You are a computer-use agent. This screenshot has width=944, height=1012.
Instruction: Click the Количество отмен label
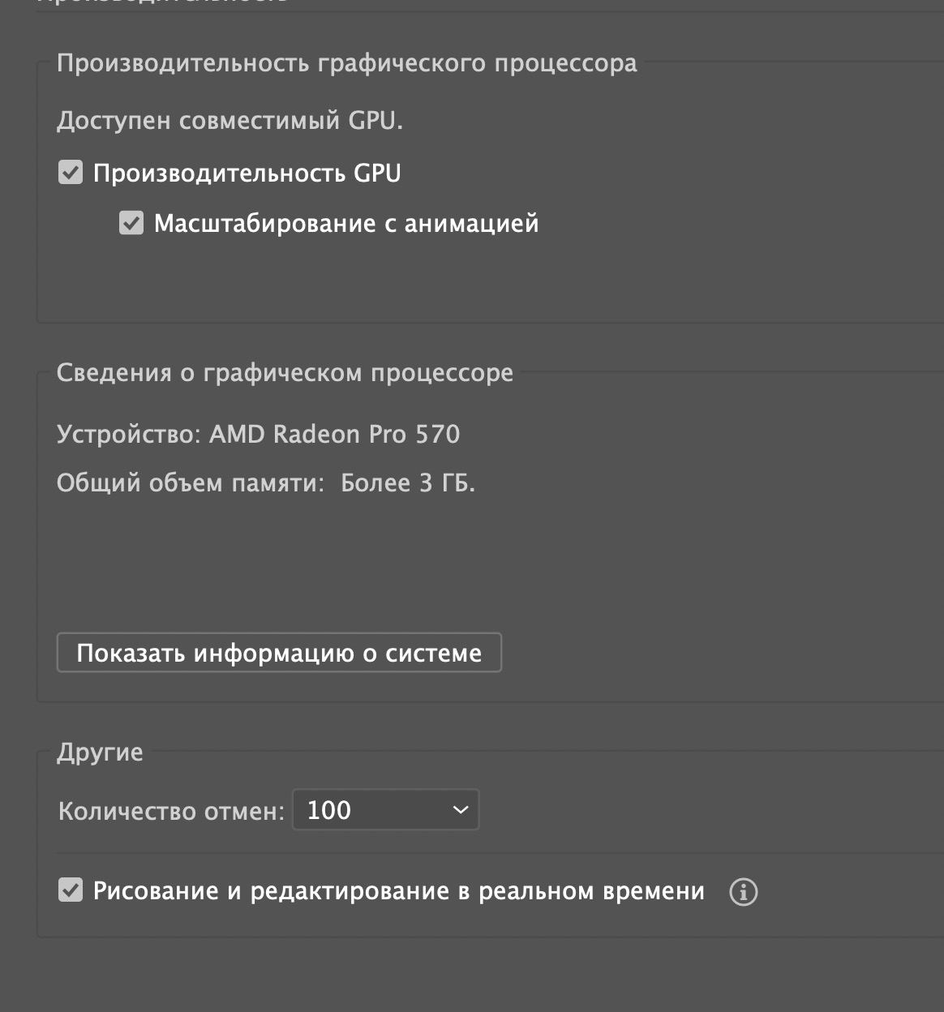click(171, 811)
